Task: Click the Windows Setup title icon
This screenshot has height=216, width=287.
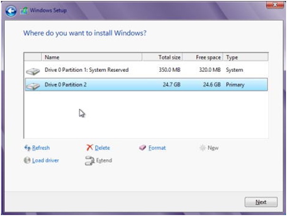Action: click(x=24, y=10)
